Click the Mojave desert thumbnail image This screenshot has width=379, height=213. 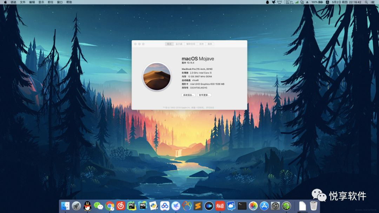click(x=157, y=76)
